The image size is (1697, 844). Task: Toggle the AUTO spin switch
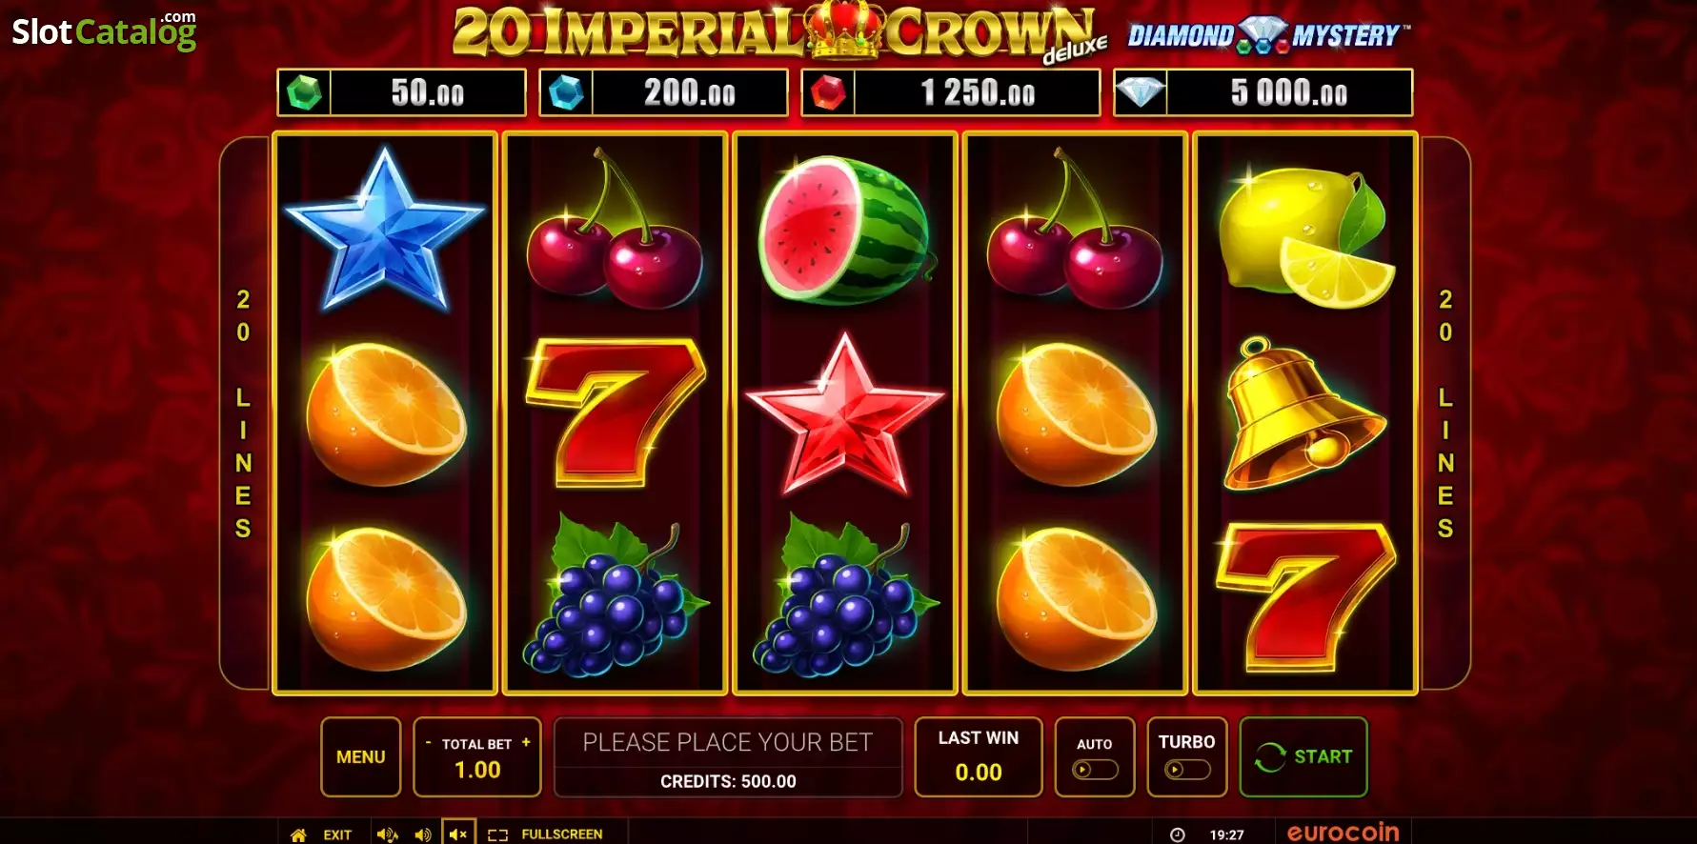pos(1095,770)
